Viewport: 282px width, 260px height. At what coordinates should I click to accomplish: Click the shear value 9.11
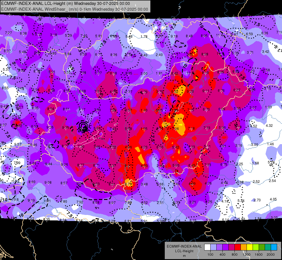coord(206,91)
